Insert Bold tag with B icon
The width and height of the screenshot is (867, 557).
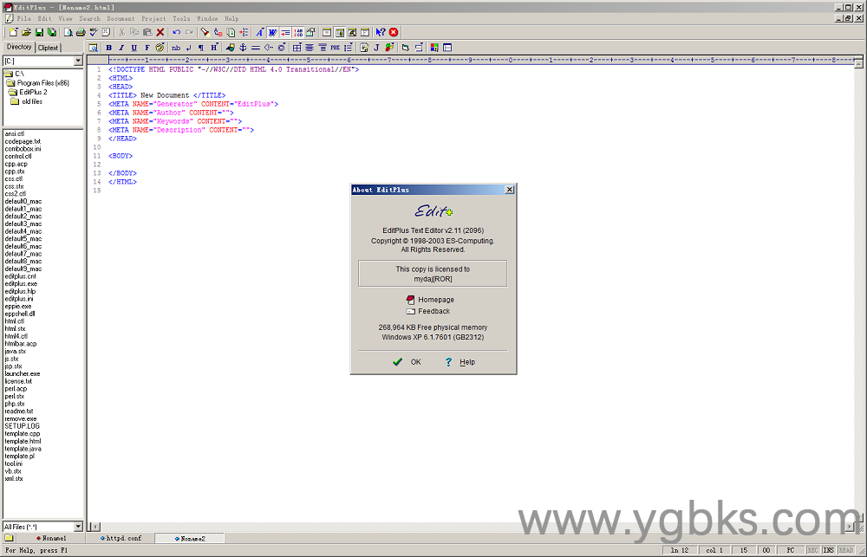click(x=109, y=48)
